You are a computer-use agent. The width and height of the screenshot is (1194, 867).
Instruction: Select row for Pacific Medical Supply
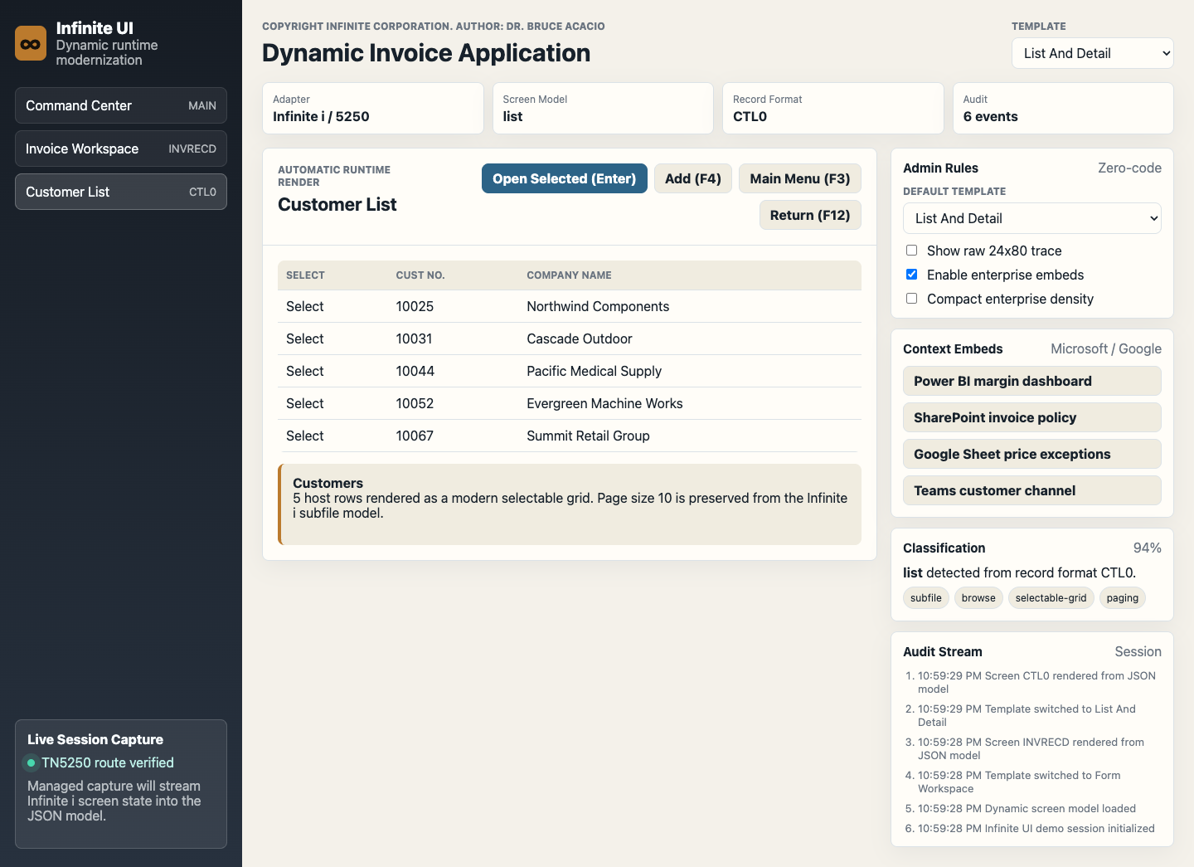304,371
